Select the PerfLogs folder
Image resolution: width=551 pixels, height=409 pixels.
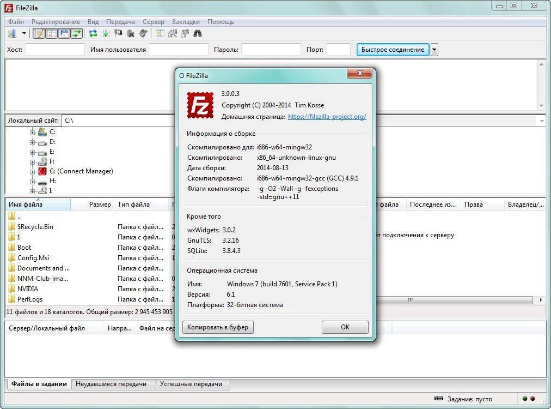[30, 299]
